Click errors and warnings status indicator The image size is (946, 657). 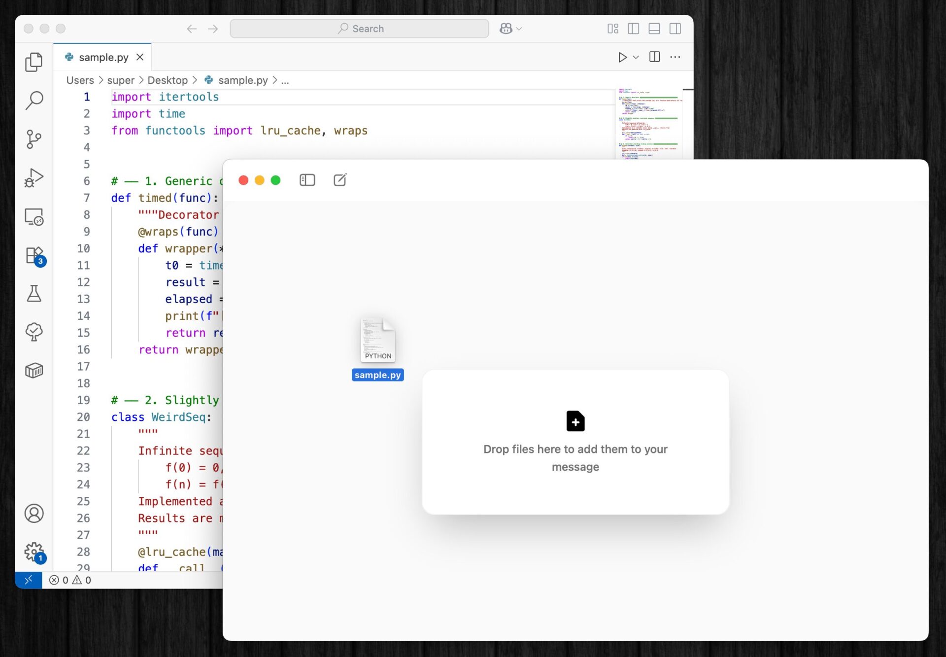pos(70,580)
